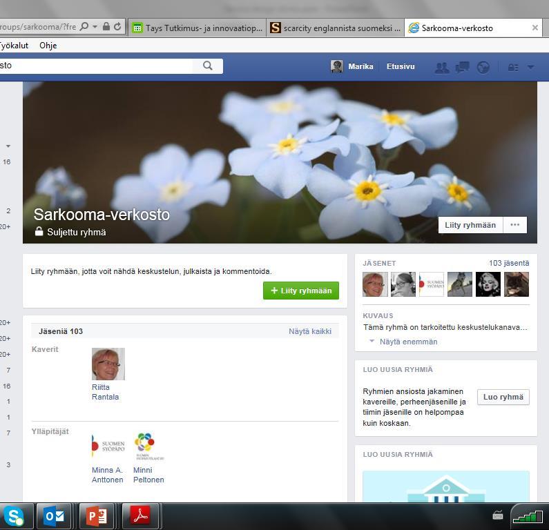Open Riitta Rantala's profile photo
Viewport: 549px width, 530px height.
(108, 364)
